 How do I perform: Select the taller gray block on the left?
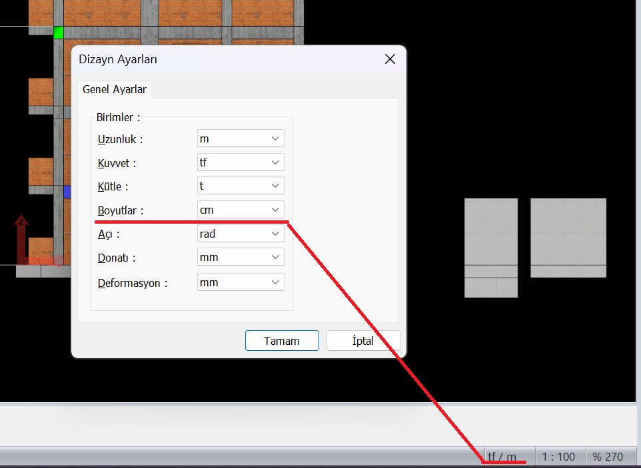(x=490, y=247)
